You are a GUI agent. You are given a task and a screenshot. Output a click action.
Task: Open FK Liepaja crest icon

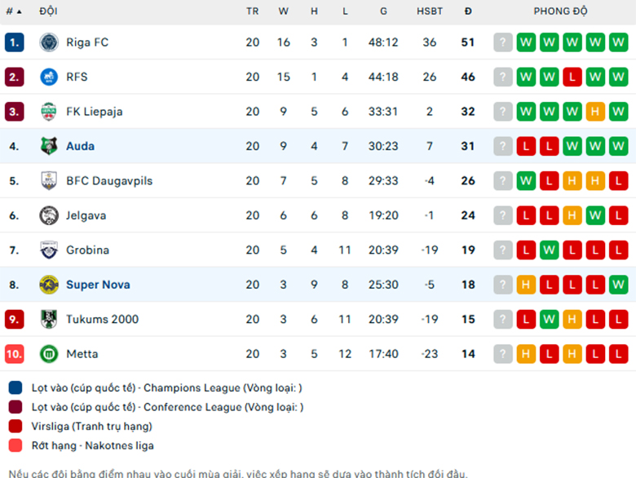click(x=49, y=112)
